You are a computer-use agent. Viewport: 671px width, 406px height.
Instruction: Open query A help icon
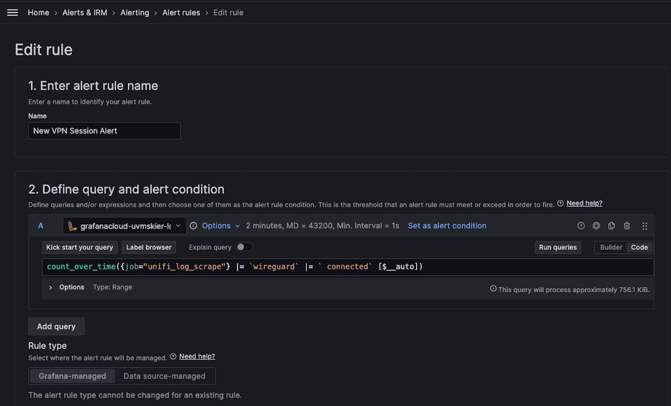pos(581,226)
